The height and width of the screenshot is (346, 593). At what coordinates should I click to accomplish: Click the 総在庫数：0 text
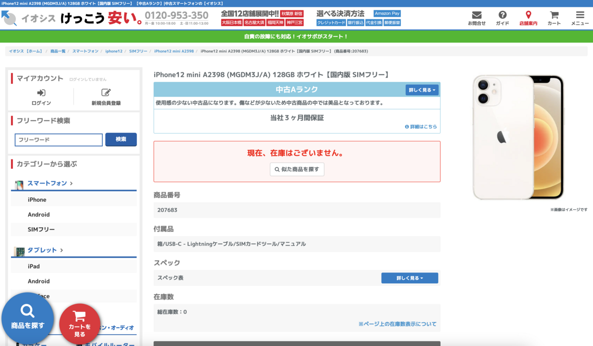pyautogui.click(x=172, y=312)
